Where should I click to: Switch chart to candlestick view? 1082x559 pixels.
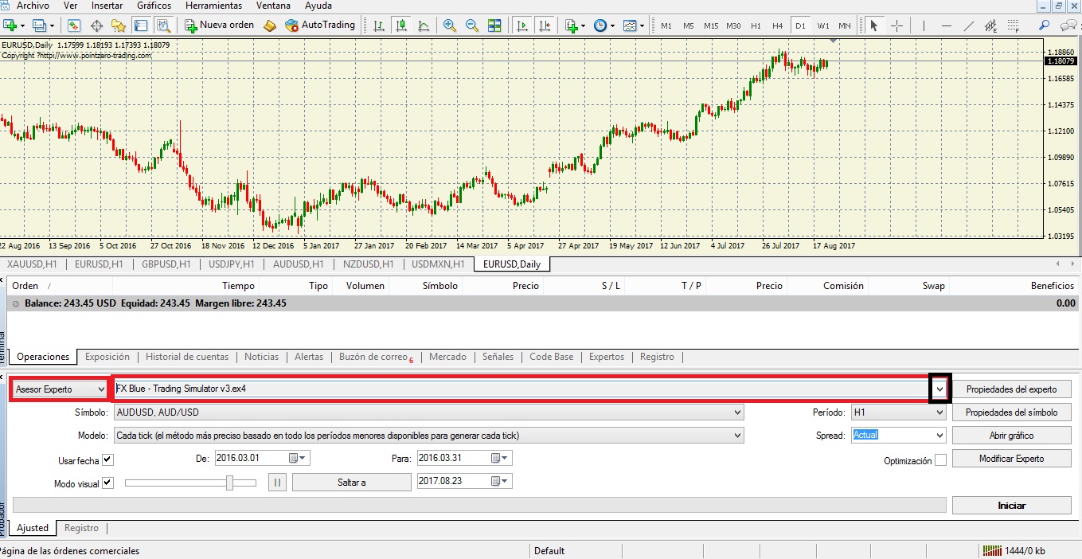(x=400, y=25)
